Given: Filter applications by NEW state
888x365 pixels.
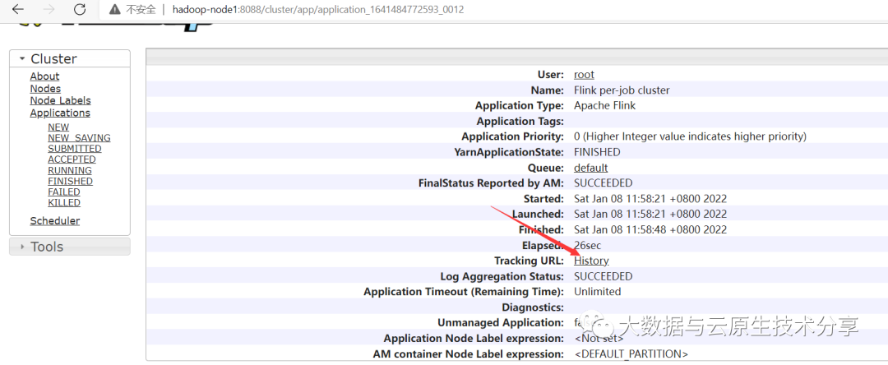Looking at the screenshot, I should tap(58, 127).
